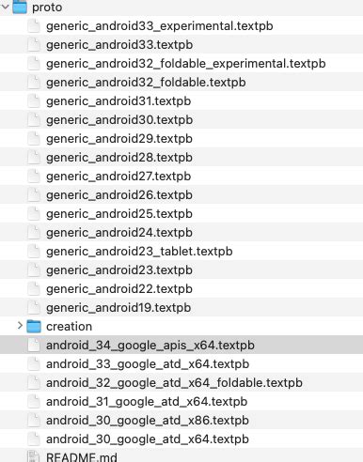Click the proto folder icon
This screenshot has width=363, height=462.
pyautogui.click(x=20, y=7)
